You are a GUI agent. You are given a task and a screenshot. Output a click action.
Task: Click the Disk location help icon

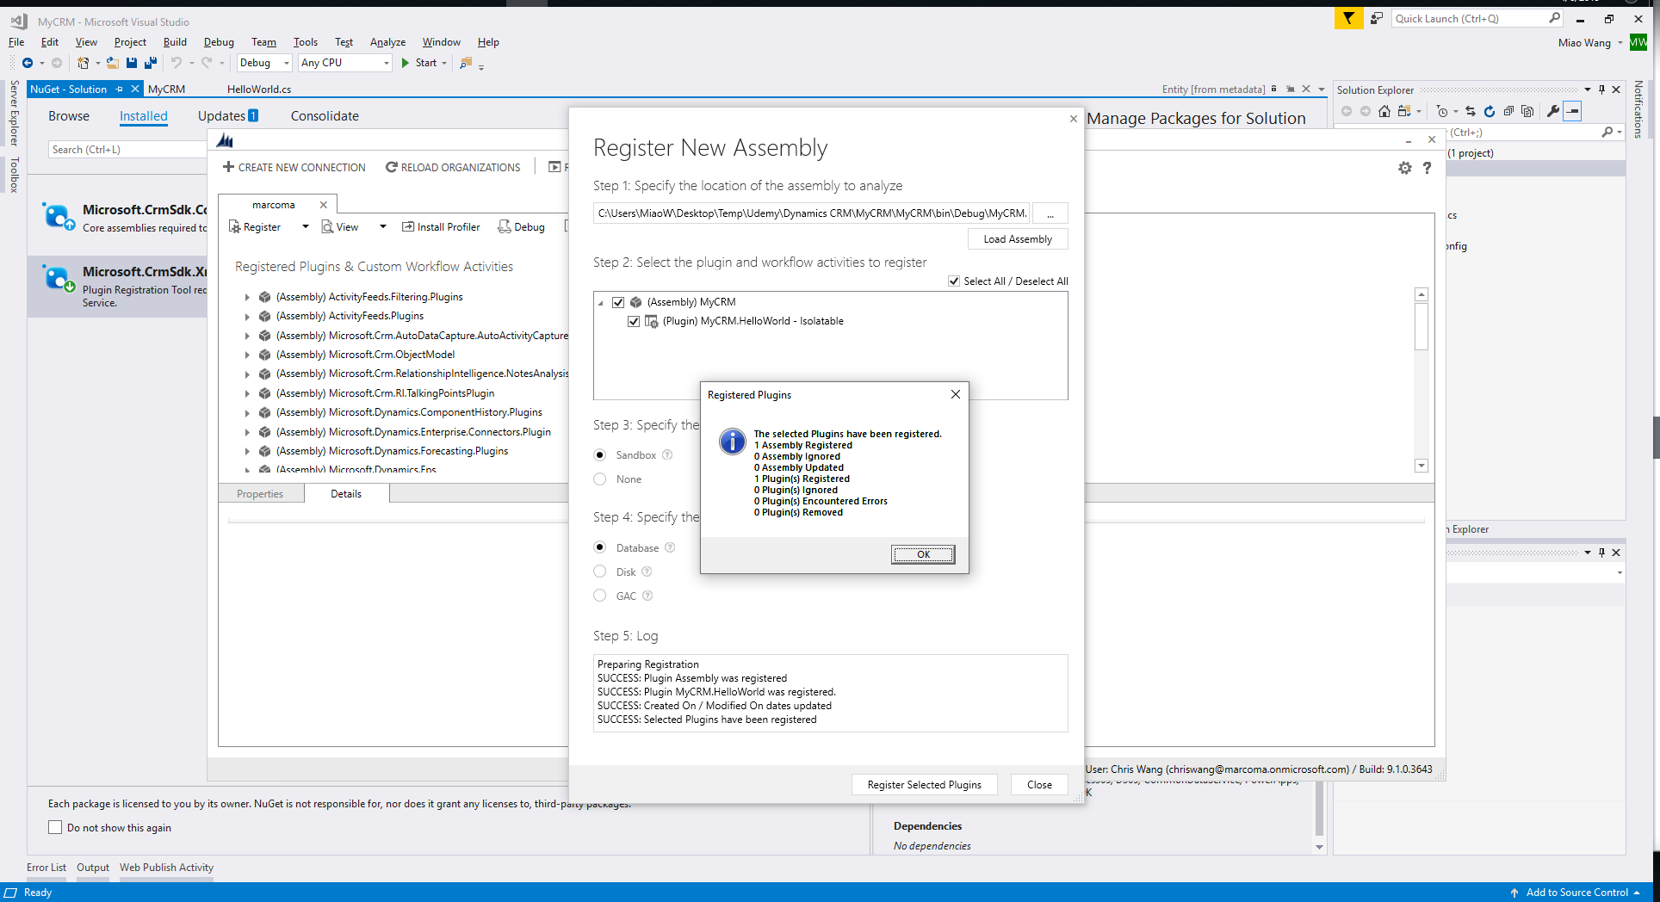pos(647,571)
